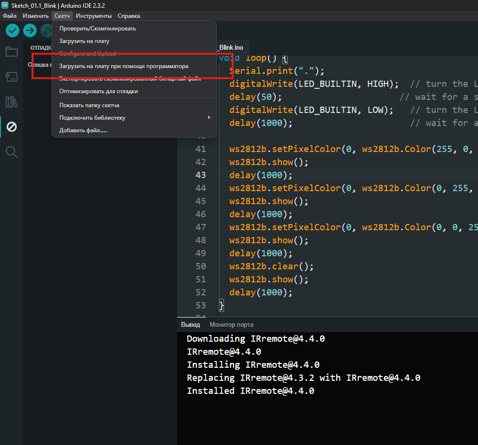Click the Arduino IDE title bar logo

tap(5, 5)
